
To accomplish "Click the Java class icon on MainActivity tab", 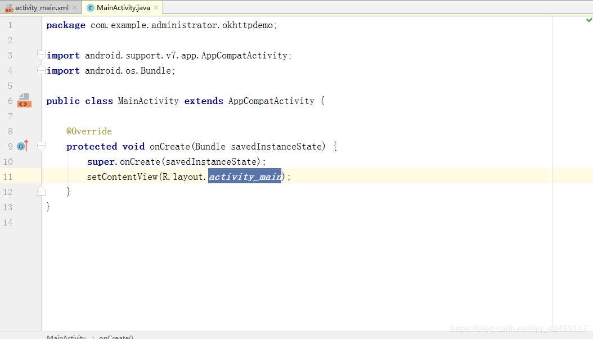I will pyautogui.click(x=91, y=8).
